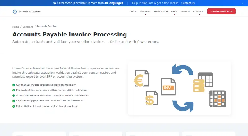Image resolution: width=248 pixels, height=136 pixels.
Task: Click the download arrow icon in Download Free
Action: pos(211,11)
